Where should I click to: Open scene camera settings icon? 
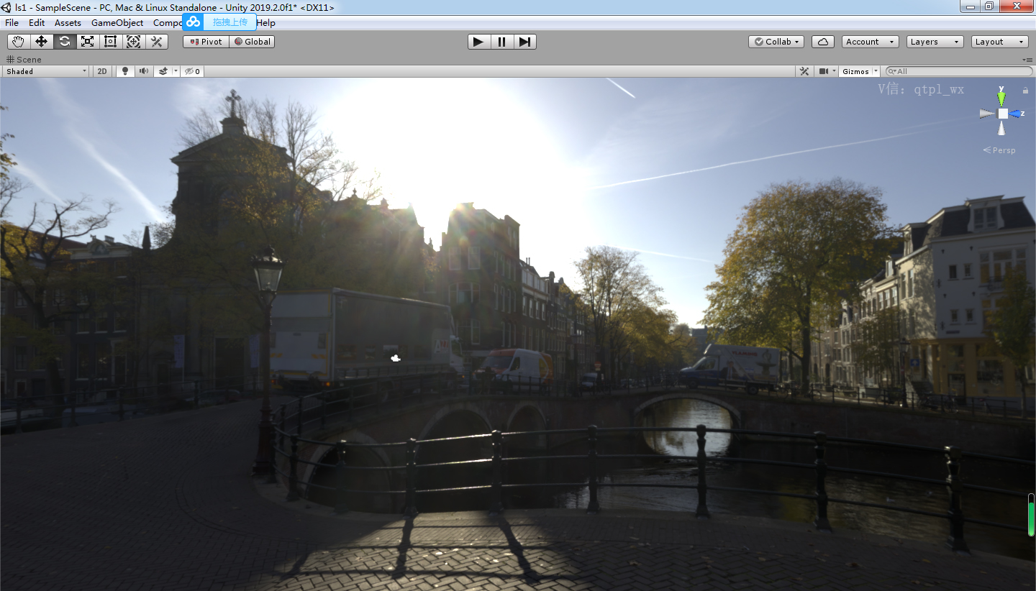tap(824, 71)
